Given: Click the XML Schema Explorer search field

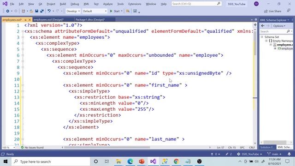Looking at the screenshot, I should (273, 31).
